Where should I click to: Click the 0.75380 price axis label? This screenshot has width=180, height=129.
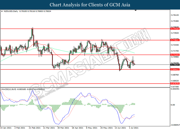pos(175,21)
